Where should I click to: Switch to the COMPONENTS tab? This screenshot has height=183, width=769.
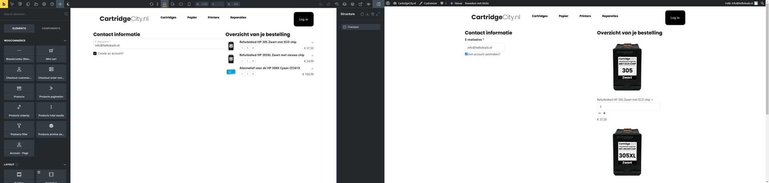[51, 28]
